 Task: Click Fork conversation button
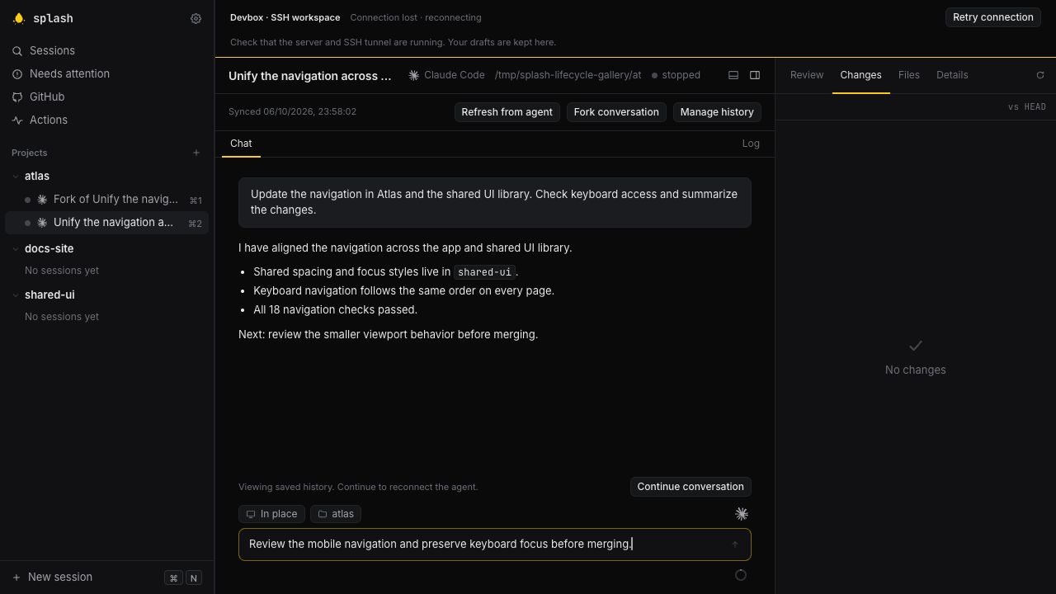[x=616, y=112]
